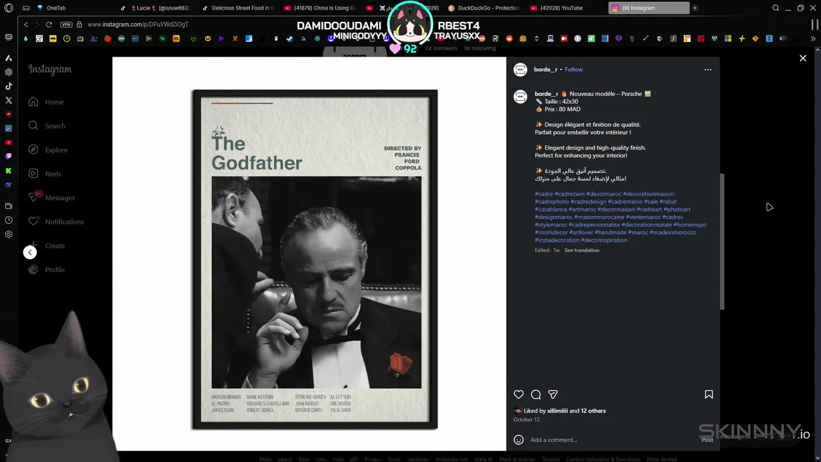Open Notifications in Instagram sidebar
The height and width of the screenshot is (462, 821).
[x=56, y=221]
